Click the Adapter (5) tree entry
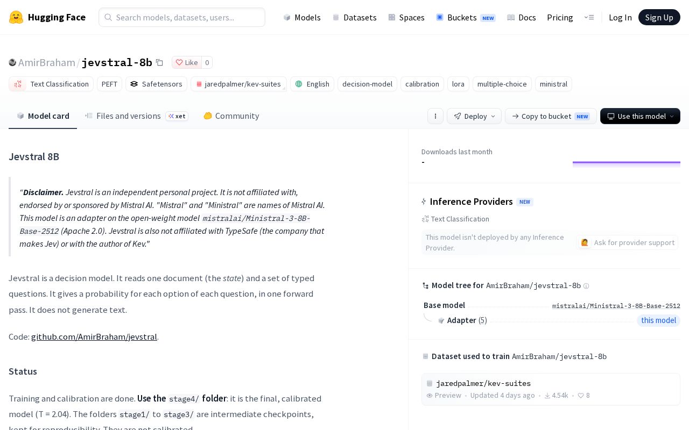 tap(462, 320)
